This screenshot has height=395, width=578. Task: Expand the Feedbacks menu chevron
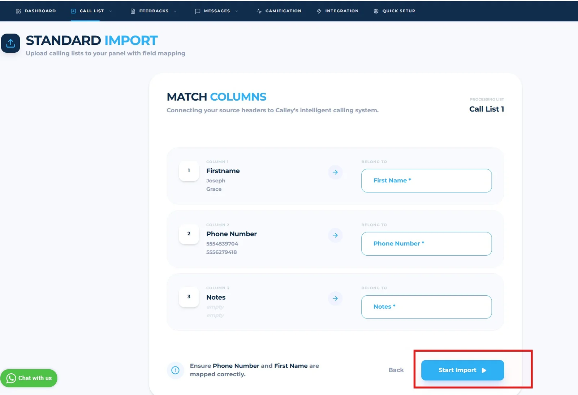175,11
